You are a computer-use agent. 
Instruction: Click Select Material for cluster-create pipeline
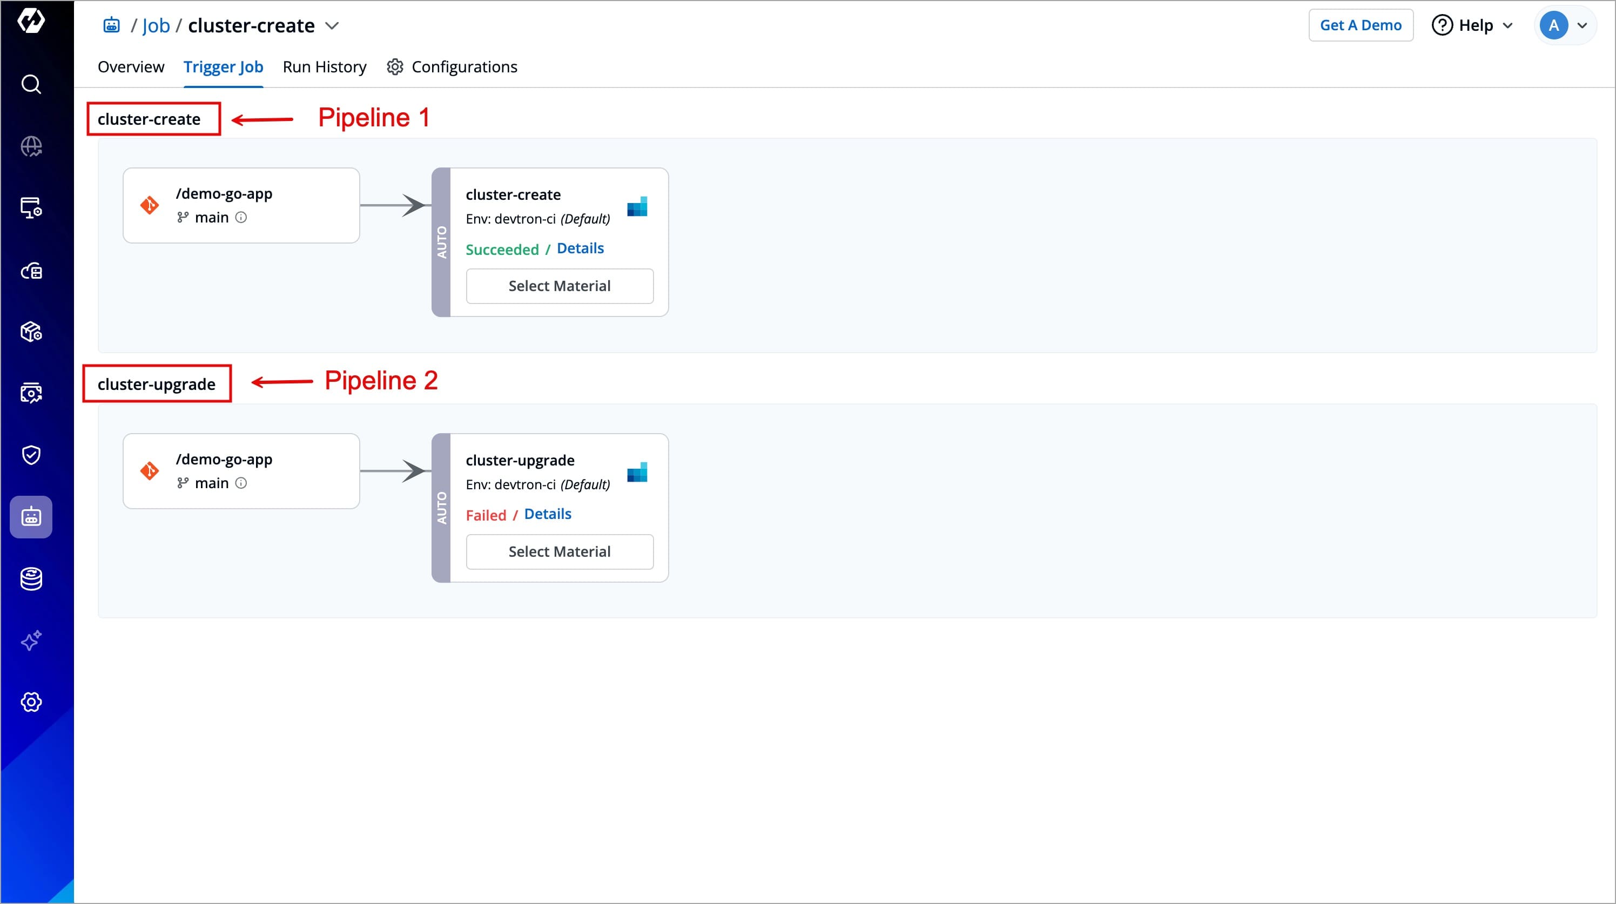click(x=559, y=286)
